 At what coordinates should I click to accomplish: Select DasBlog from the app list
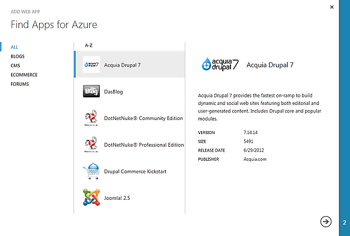113,91
